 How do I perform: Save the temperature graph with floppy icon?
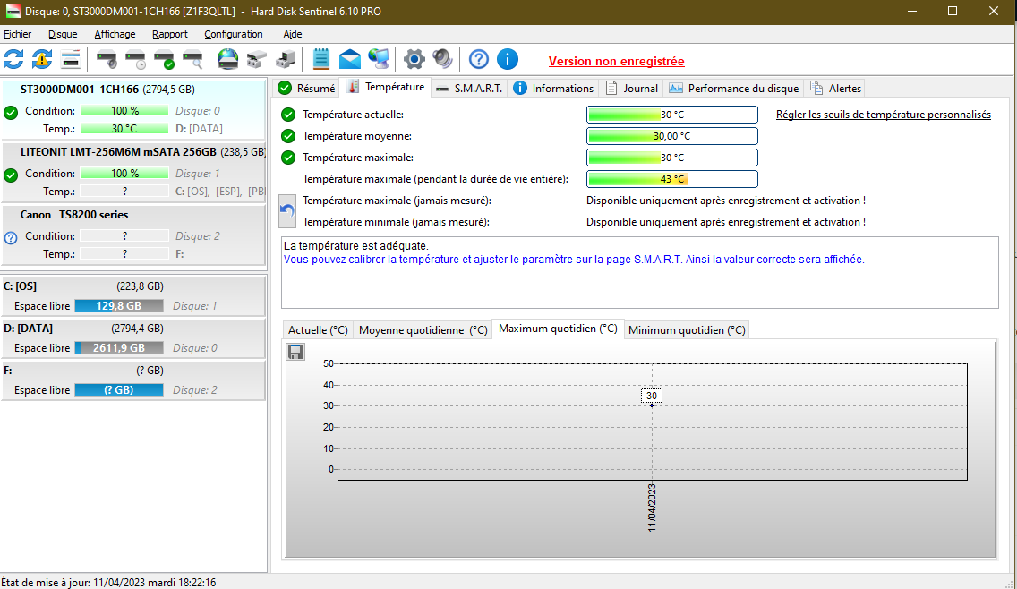point(295,352)
